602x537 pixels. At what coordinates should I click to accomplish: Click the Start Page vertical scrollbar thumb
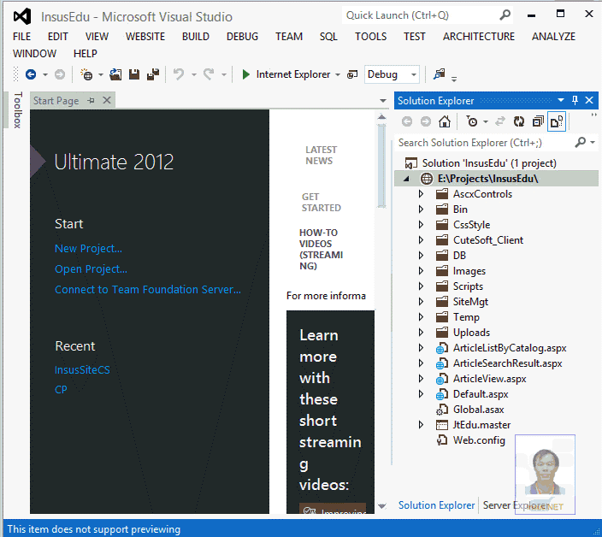pos(381,165)
